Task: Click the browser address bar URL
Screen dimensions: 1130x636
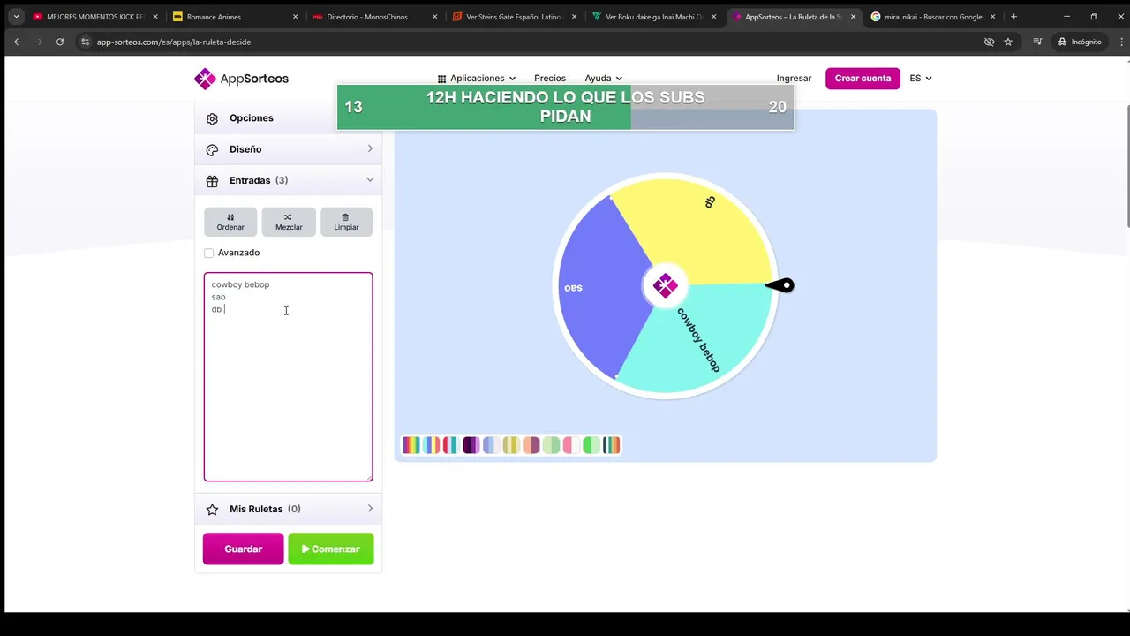Action: pyautogui.click(x=174, y=42)
